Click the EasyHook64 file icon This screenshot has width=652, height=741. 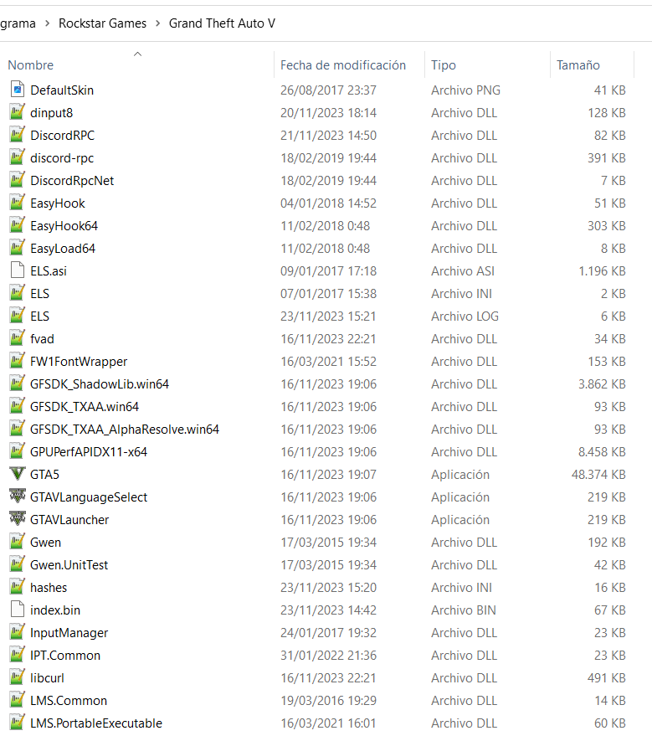(x=18, y=225)
